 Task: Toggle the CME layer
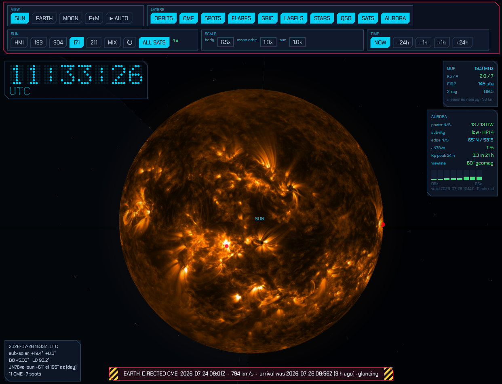pos(189,18)
